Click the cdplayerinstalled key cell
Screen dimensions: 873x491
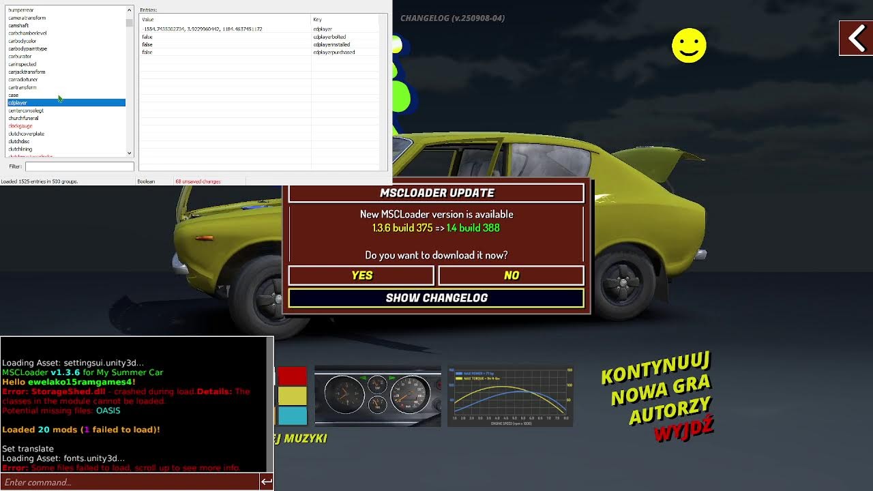tap(331, 44)
